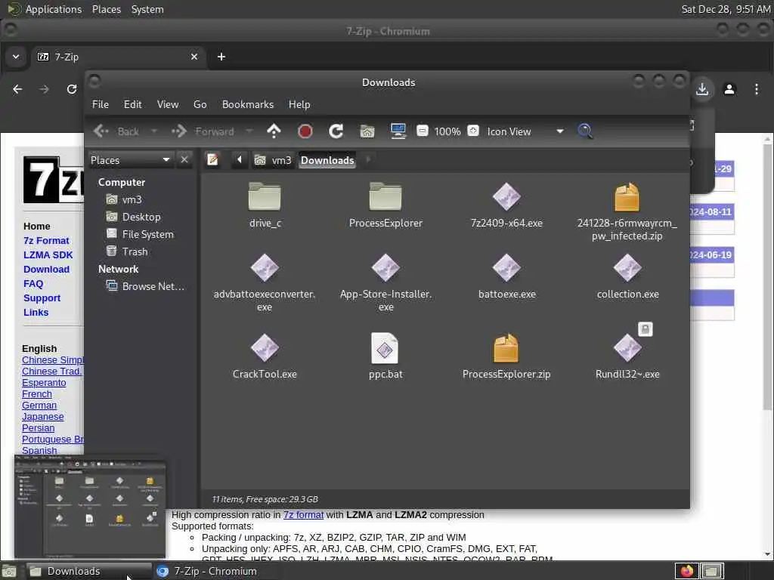Click the red Stop loading icon
The image size is (774, 580).
pos(305,131)
